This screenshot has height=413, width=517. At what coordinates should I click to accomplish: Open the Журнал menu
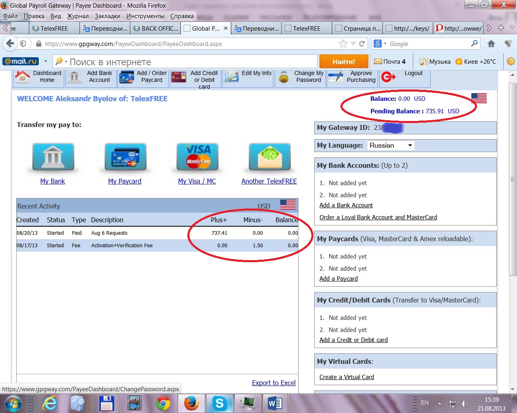(78, 16)
